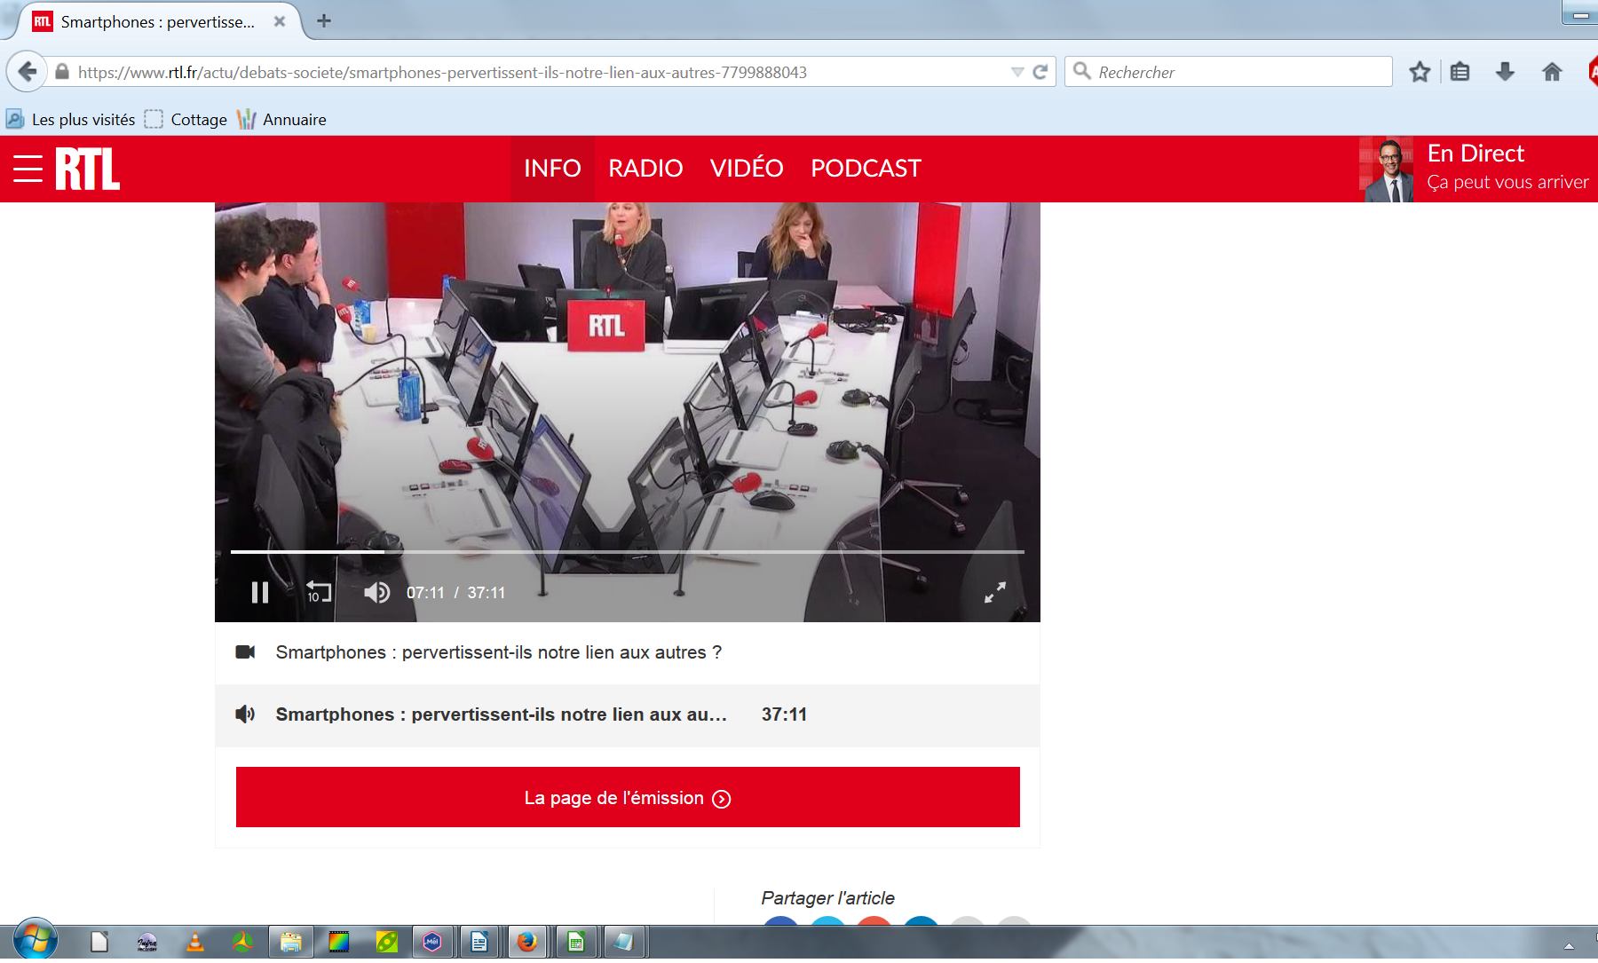Viewport: 1598px width, 963px height.
Task: Reload the current page
Action: coord(1040,72)
